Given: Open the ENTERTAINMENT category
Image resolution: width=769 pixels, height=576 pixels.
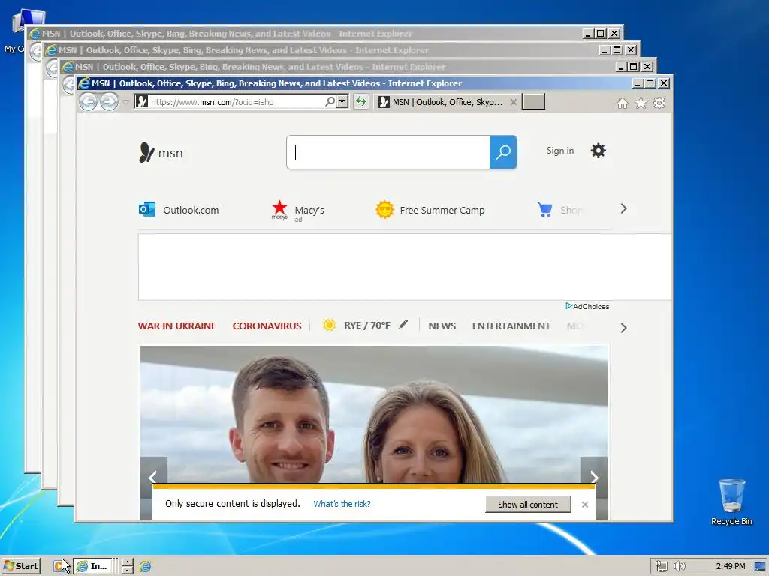Looking at the screenshot, I should (x=511, y=325).
